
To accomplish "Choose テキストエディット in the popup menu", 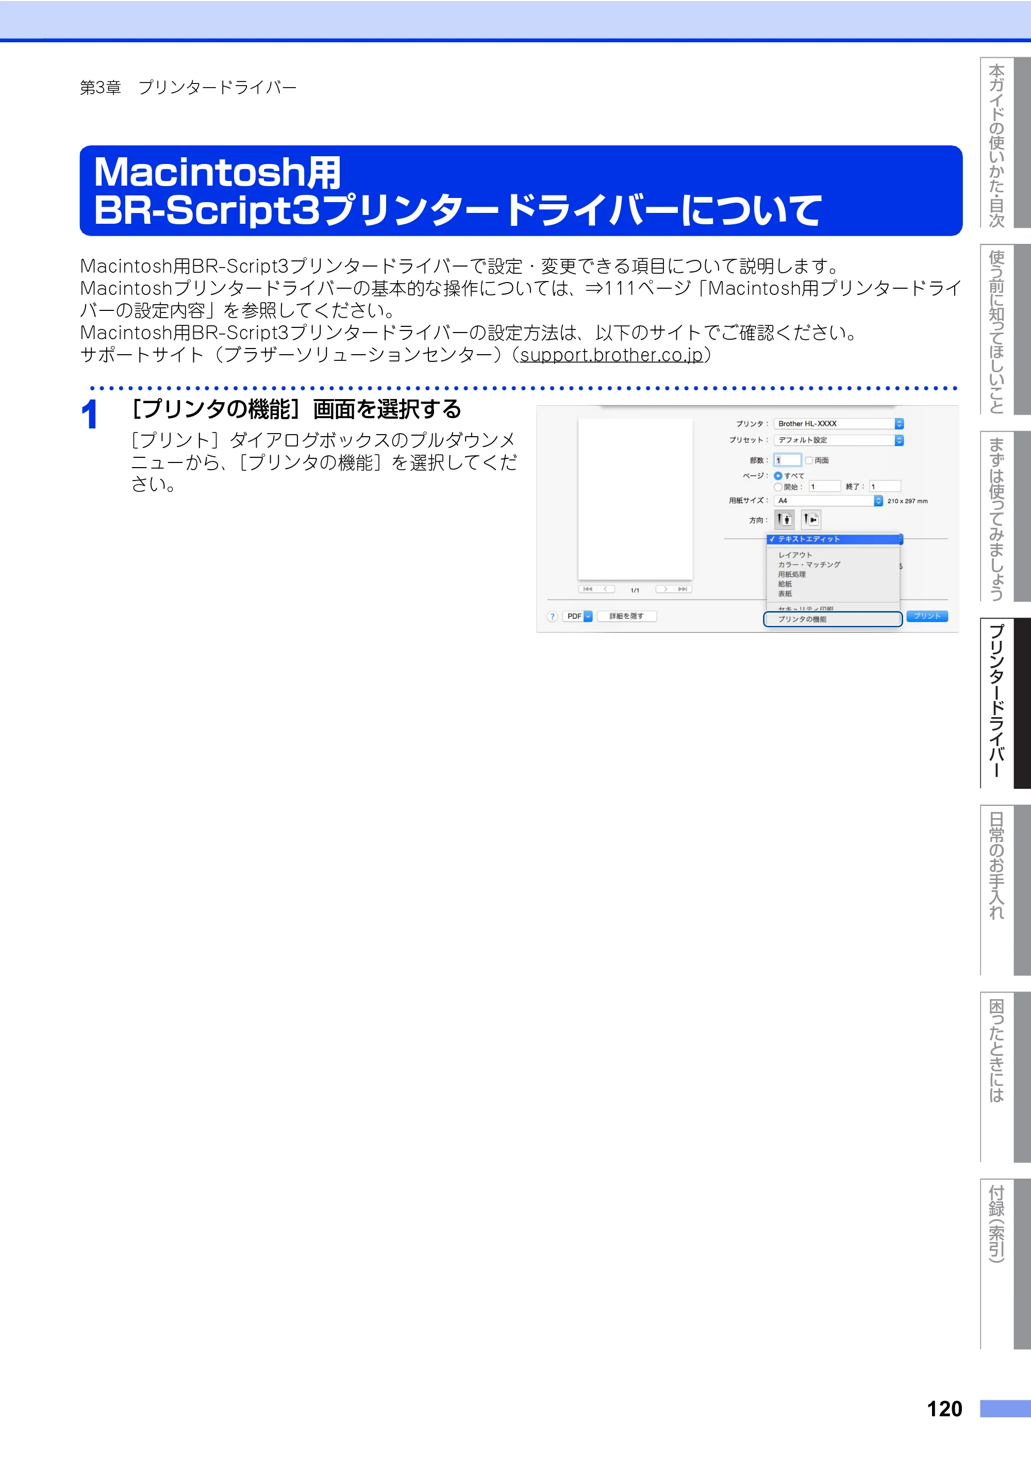I will point(834,539).
